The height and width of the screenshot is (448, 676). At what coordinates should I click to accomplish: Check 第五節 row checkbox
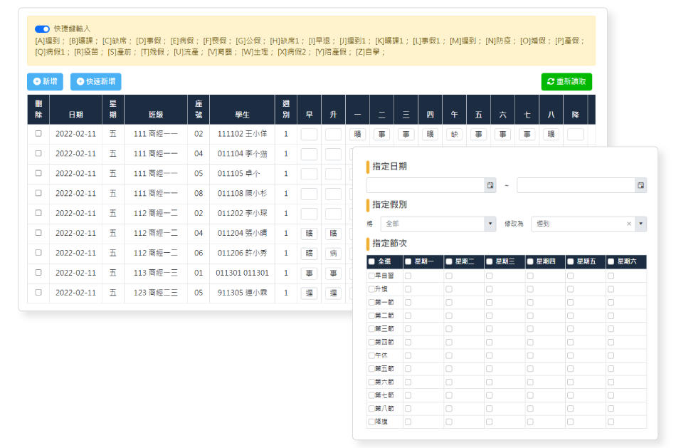(371, 369)
